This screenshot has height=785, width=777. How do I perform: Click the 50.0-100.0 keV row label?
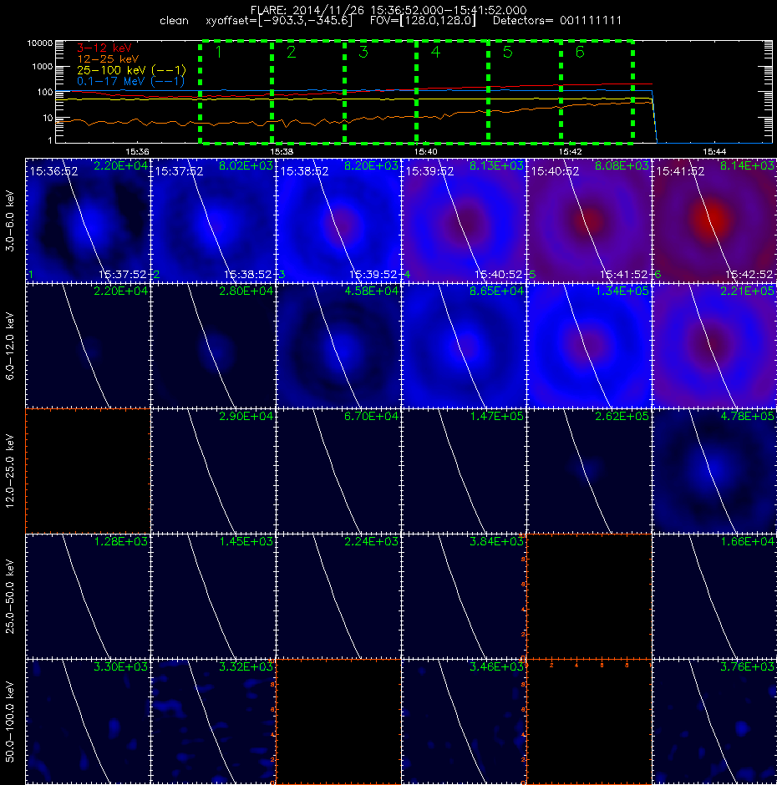click(x=10, y=722)
